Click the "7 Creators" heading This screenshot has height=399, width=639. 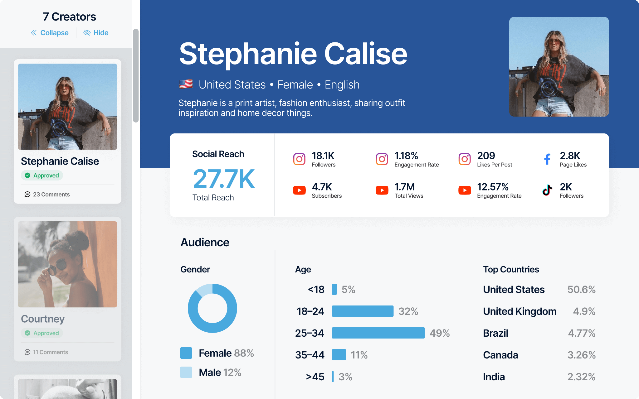coord(69,17)
